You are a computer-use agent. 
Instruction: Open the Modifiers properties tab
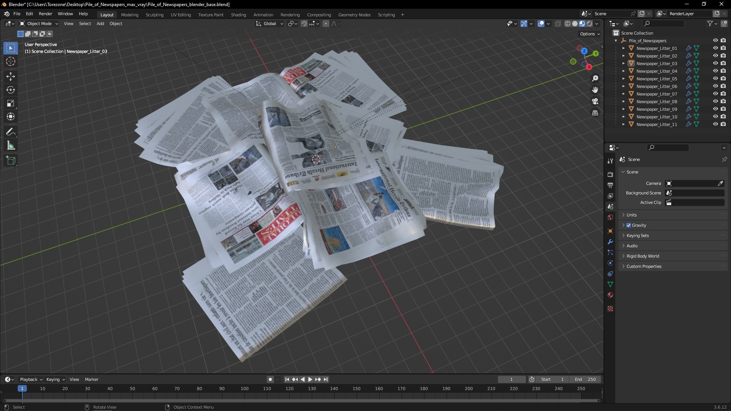(610, 242)
